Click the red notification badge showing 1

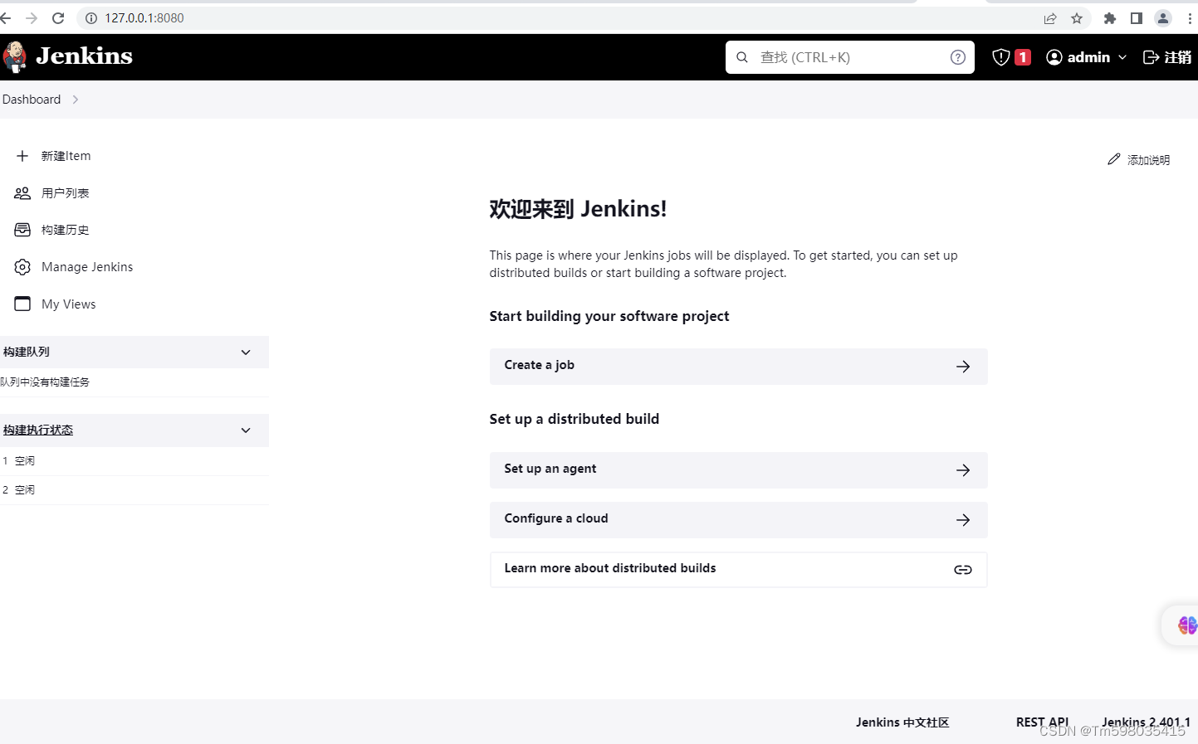[x=1023, y=57]
